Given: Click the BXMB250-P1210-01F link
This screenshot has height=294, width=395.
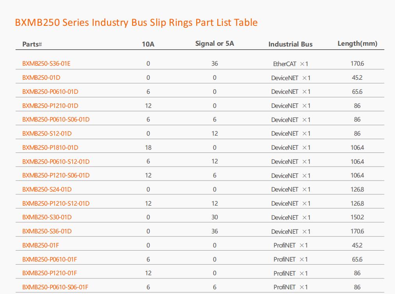Looking at the screenshot, I should click(x=49, y=273).
